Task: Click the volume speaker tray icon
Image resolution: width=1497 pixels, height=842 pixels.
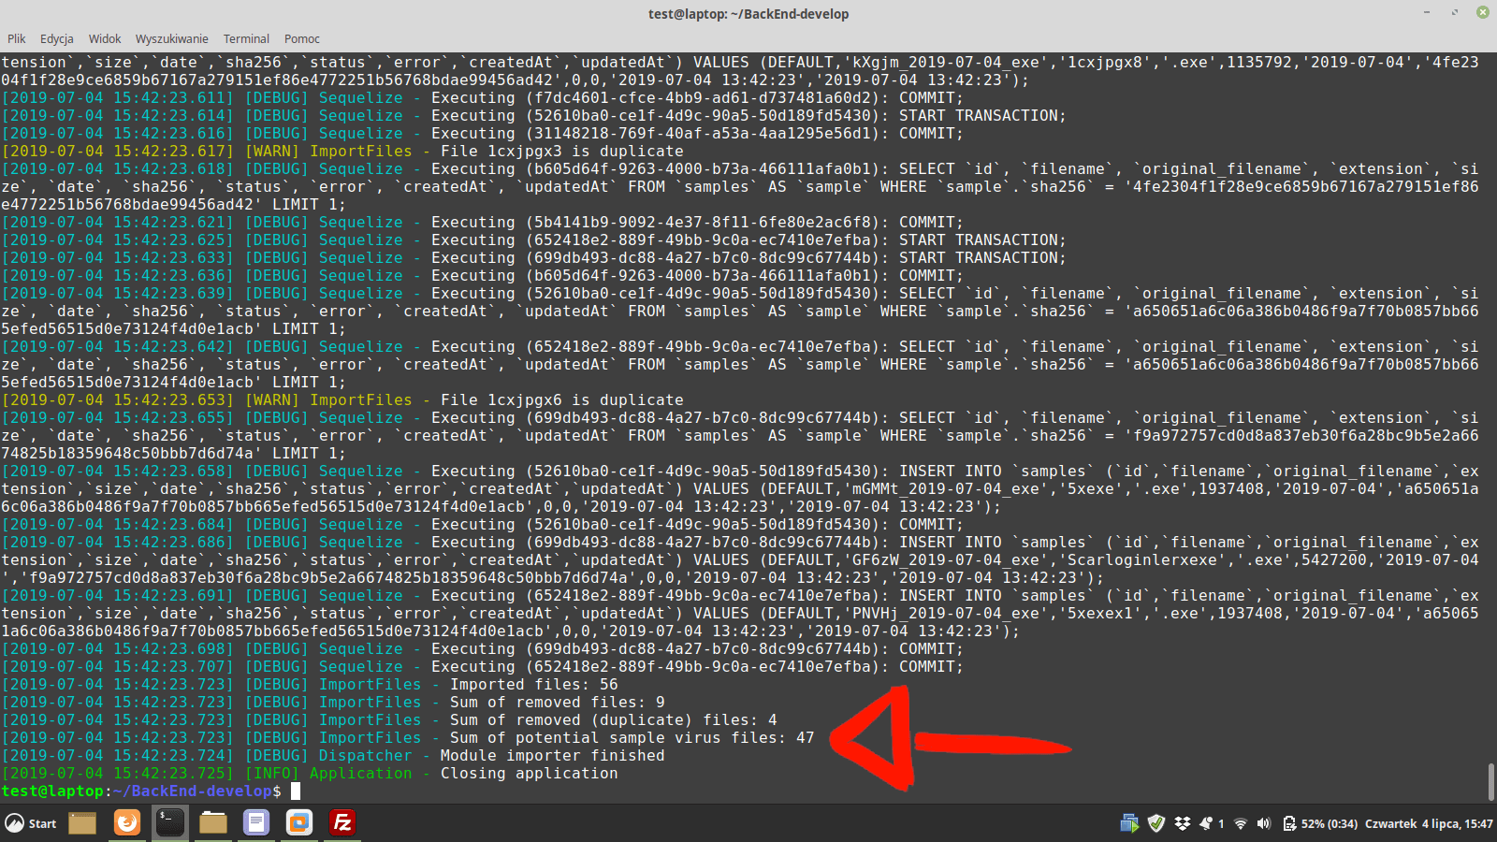Action: 1264,823
